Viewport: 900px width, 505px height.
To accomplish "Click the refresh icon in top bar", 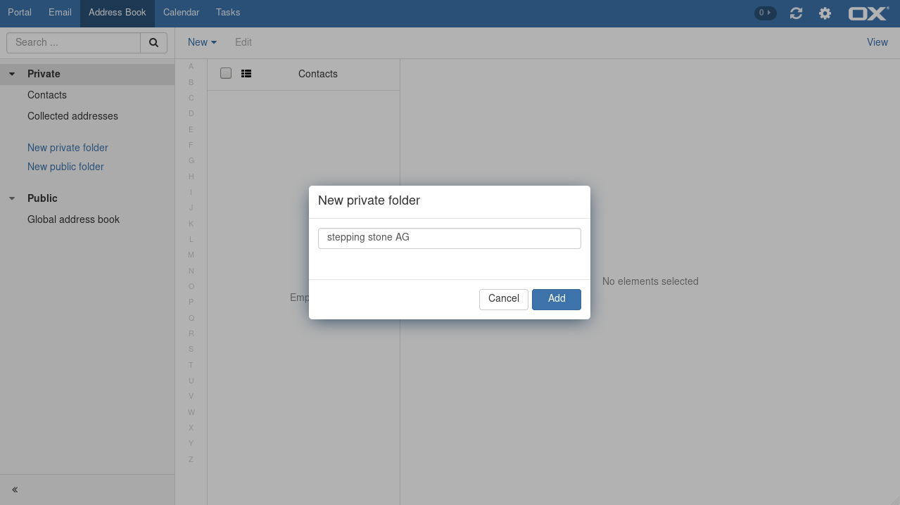I will (796, 13).
